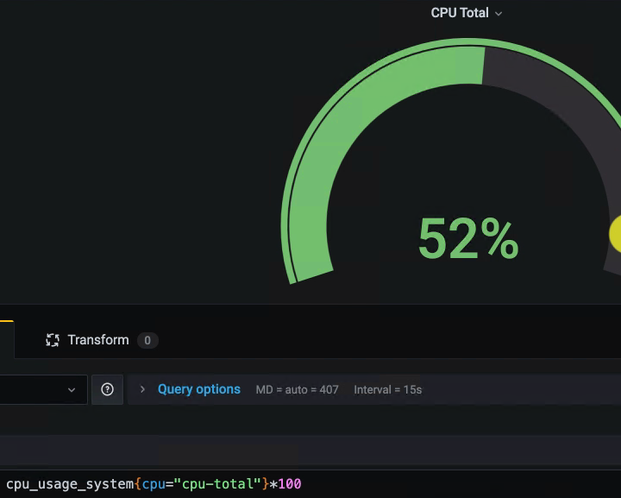Click the Interval = 15s text
The image size is (621, 498).
click(387, 390)
